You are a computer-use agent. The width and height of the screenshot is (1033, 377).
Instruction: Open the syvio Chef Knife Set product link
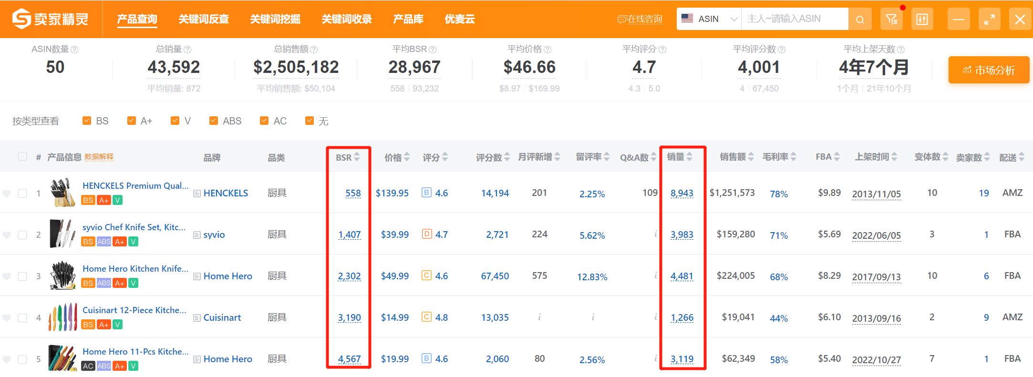click(x=134, y=227)
